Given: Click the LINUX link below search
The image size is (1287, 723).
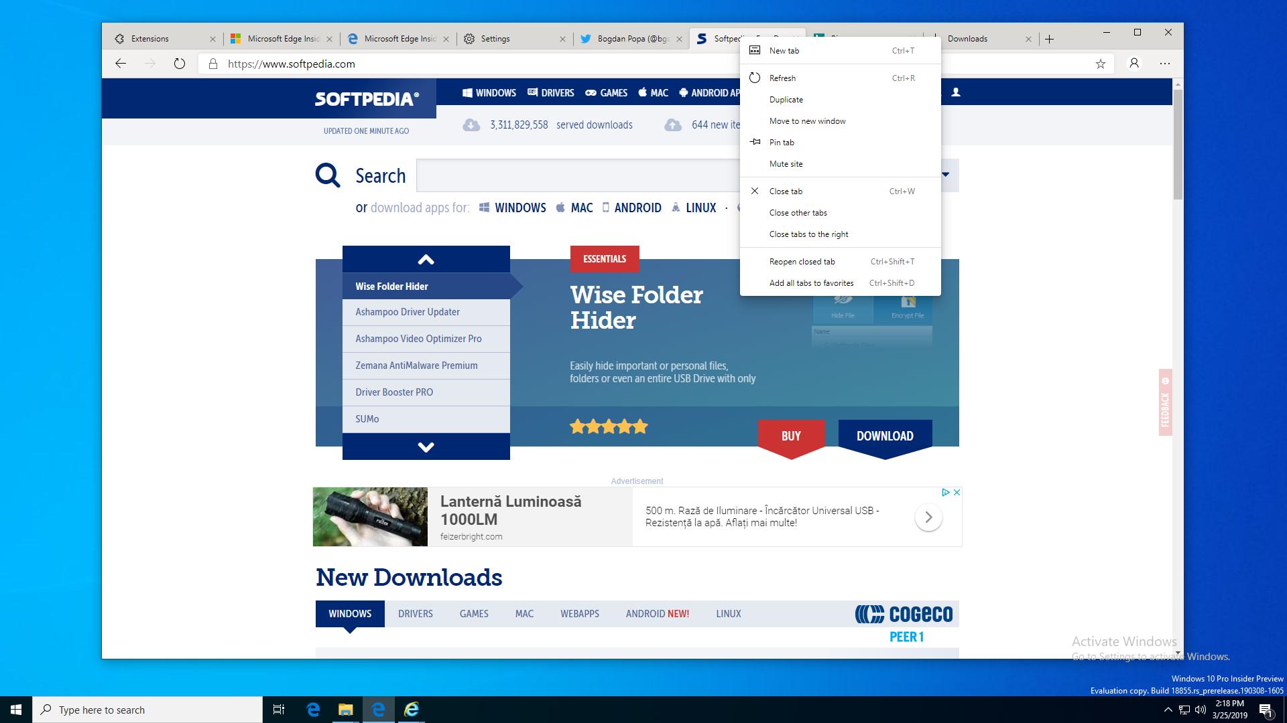Looking at the screenshot, I should tap(694, 208).
